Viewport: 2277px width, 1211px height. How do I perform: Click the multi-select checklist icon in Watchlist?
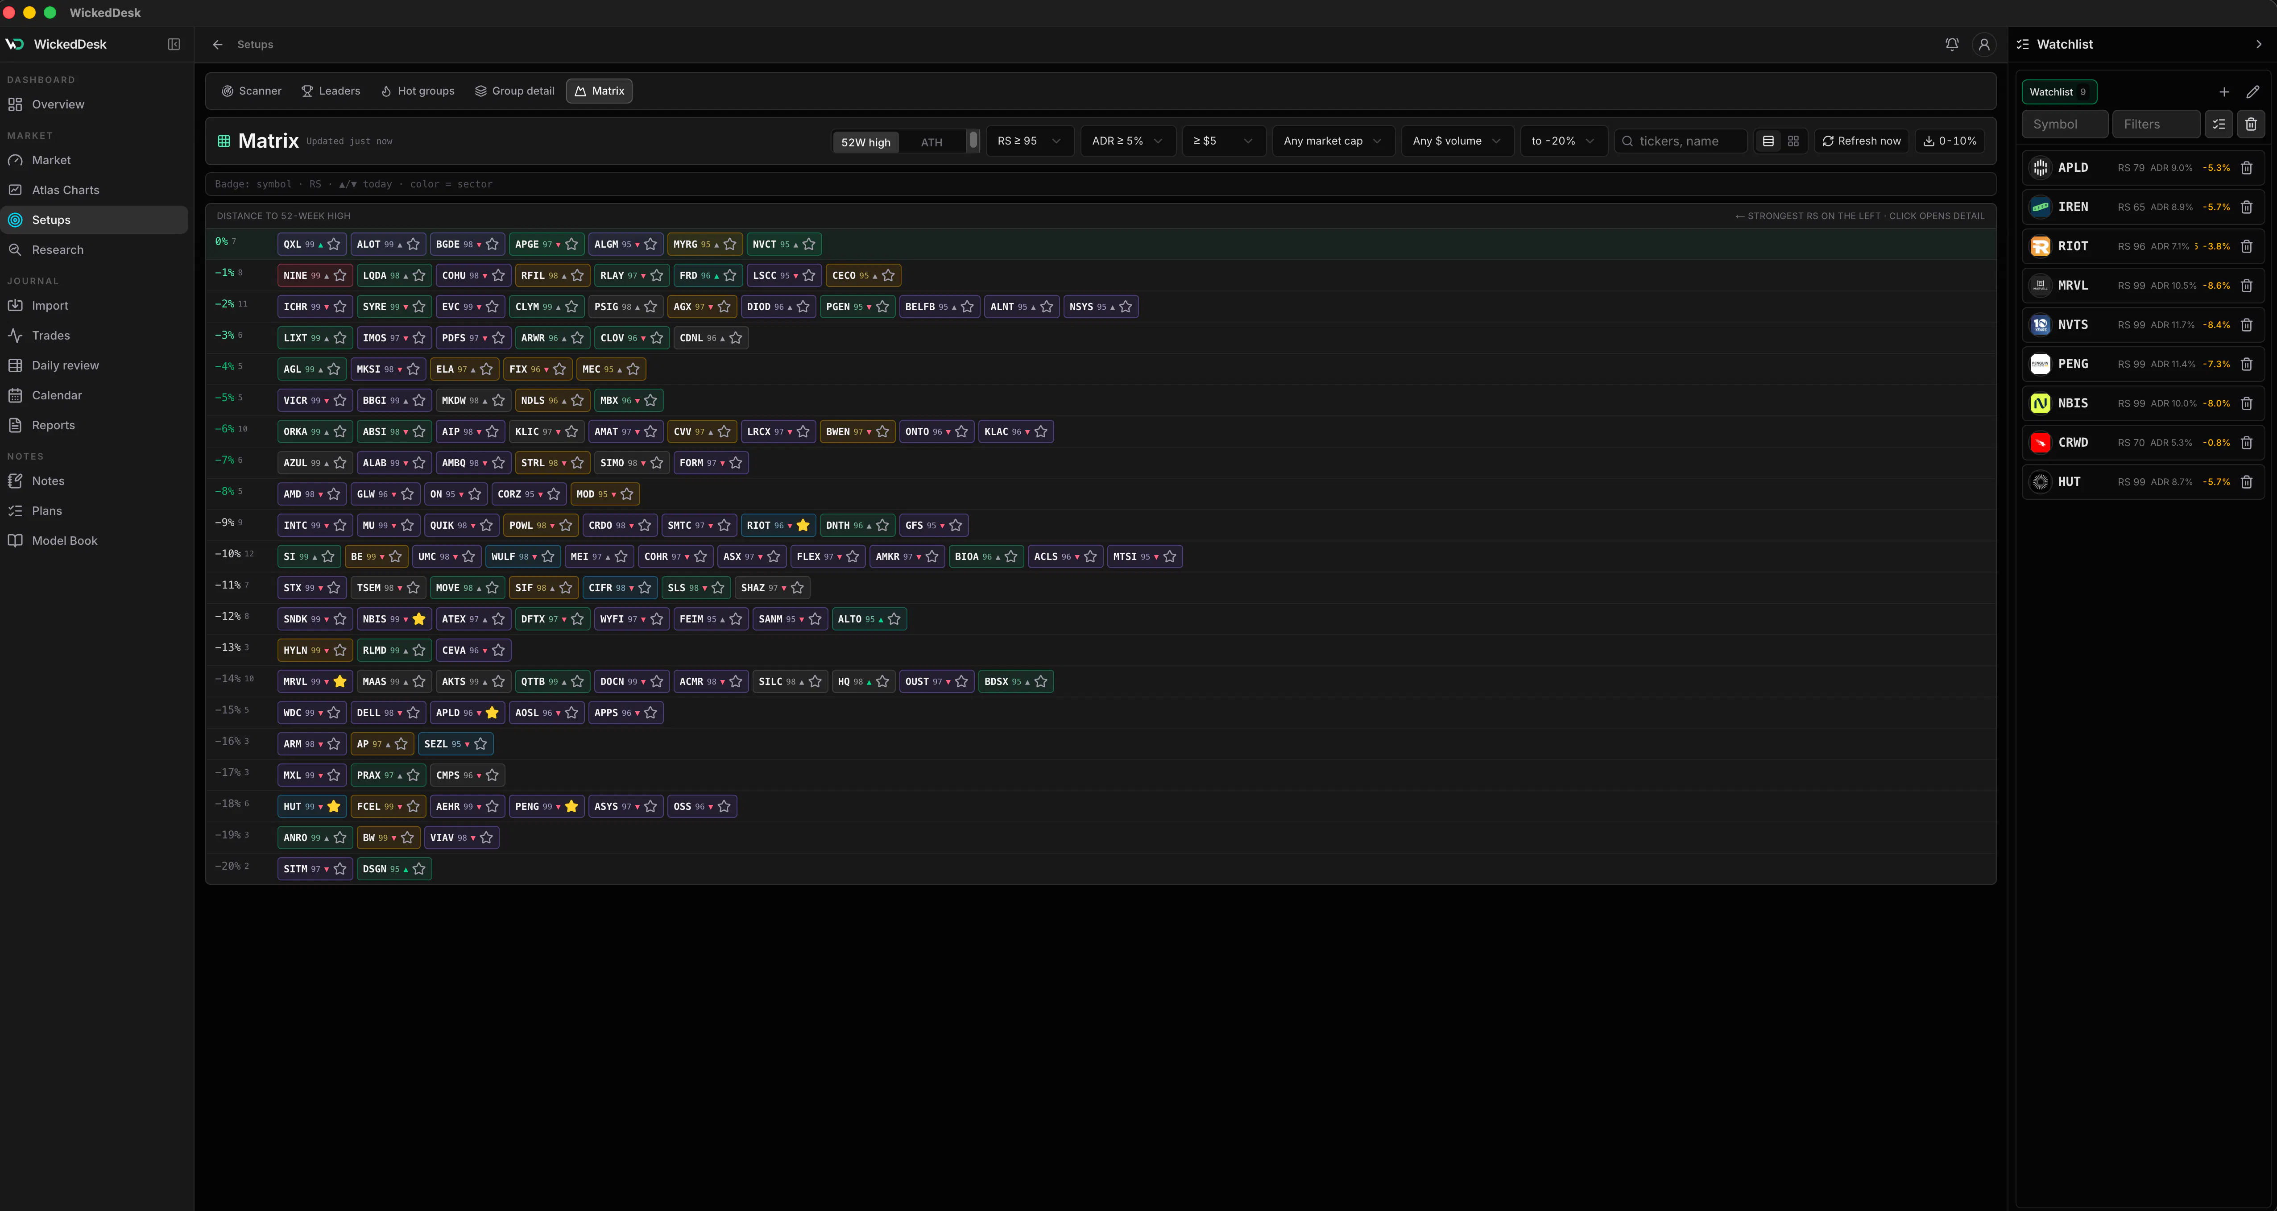coord(2219,124)
